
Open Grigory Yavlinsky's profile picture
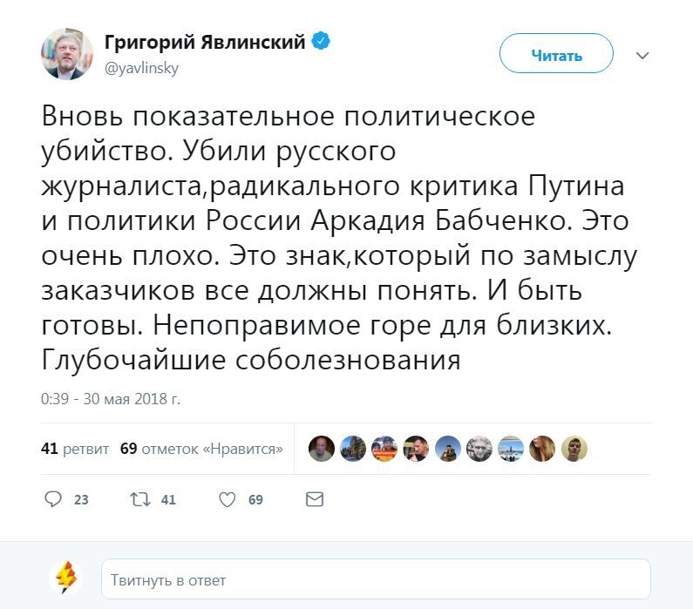point(67,54)
